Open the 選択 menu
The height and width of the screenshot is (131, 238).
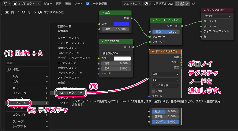pyautogui.click(x=58, y=4)
